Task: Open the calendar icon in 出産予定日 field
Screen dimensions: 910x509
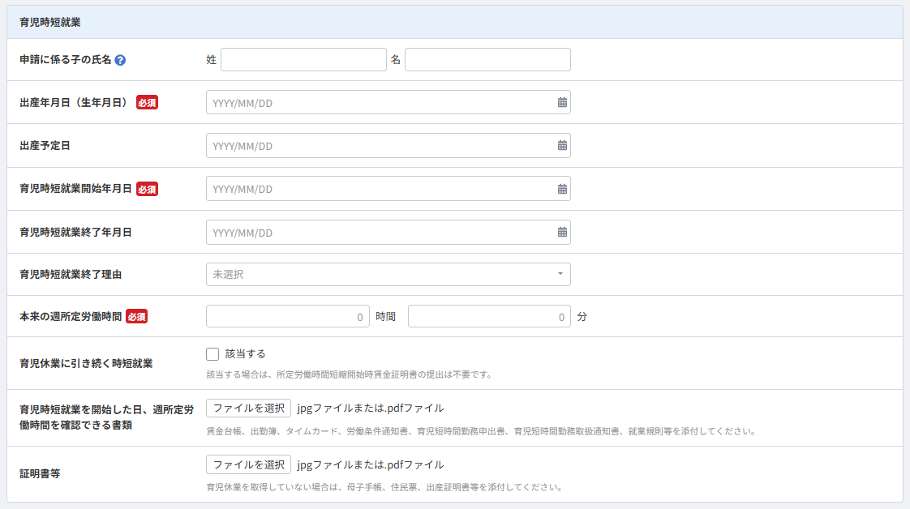Action: [562, 146]
